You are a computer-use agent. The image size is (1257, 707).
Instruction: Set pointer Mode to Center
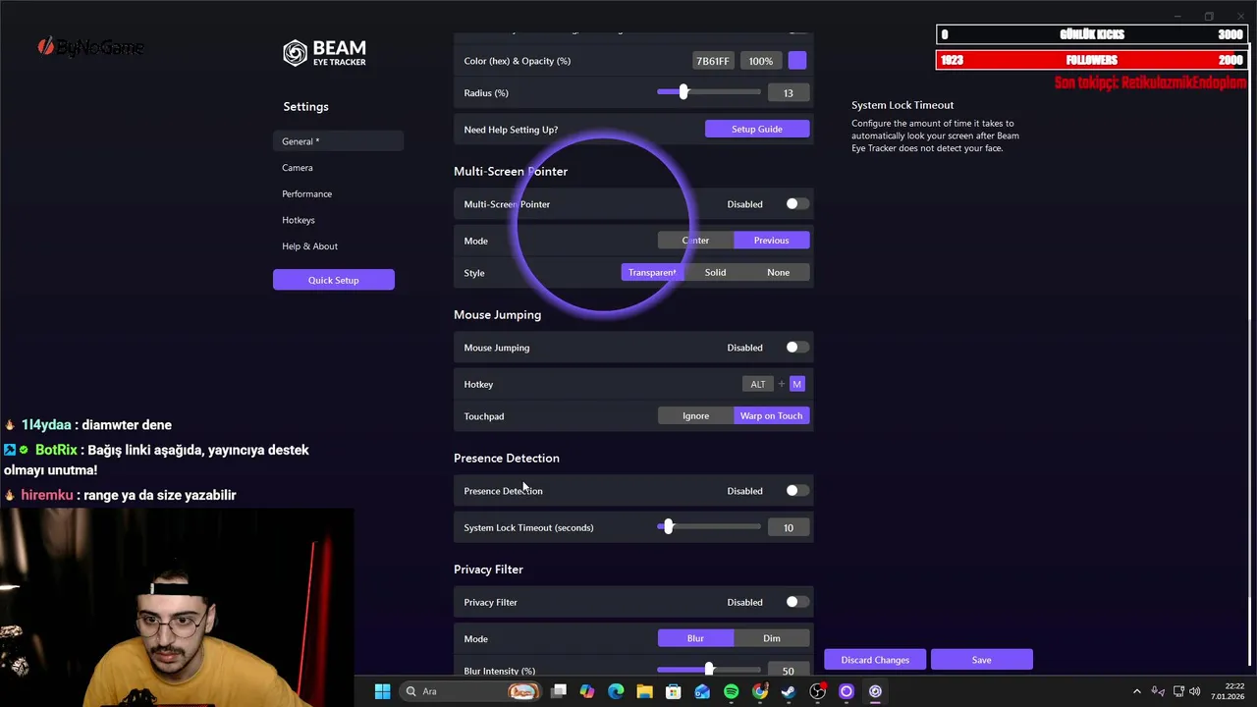[x=695, y=241]
